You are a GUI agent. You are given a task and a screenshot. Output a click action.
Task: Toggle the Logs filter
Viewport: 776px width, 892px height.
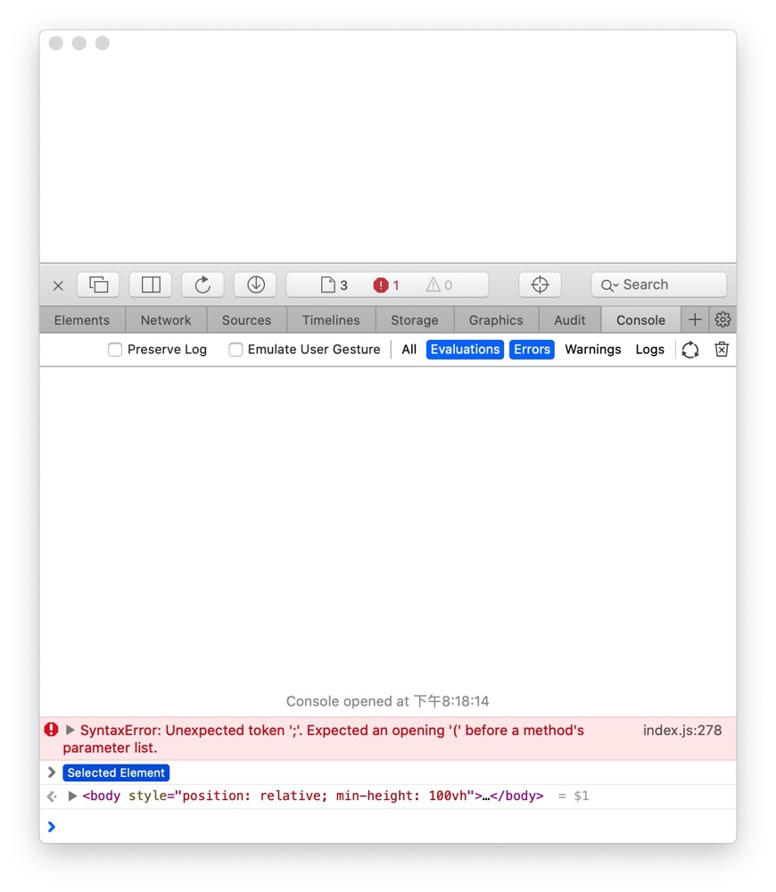tap(649, 350)
